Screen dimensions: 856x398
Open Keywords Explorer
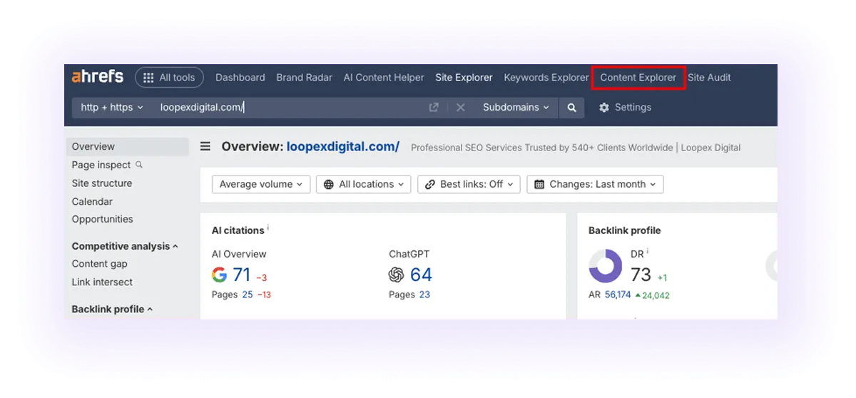(546, 78)
